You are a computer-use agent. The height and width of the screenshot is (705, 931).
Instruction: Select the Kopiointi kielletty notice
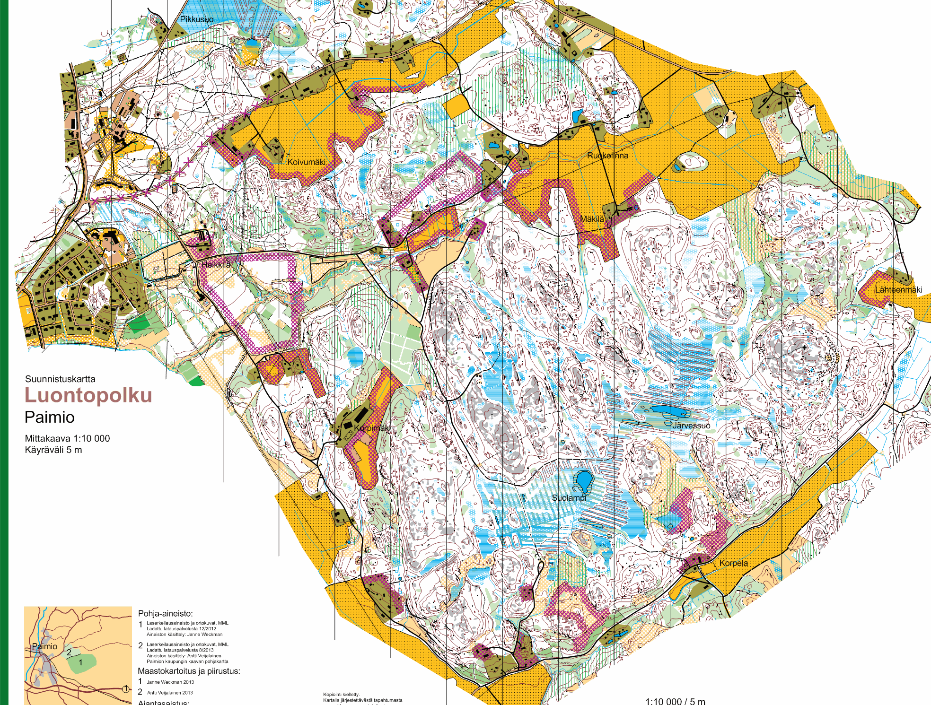pyautogui.click(x=341, y=695)
